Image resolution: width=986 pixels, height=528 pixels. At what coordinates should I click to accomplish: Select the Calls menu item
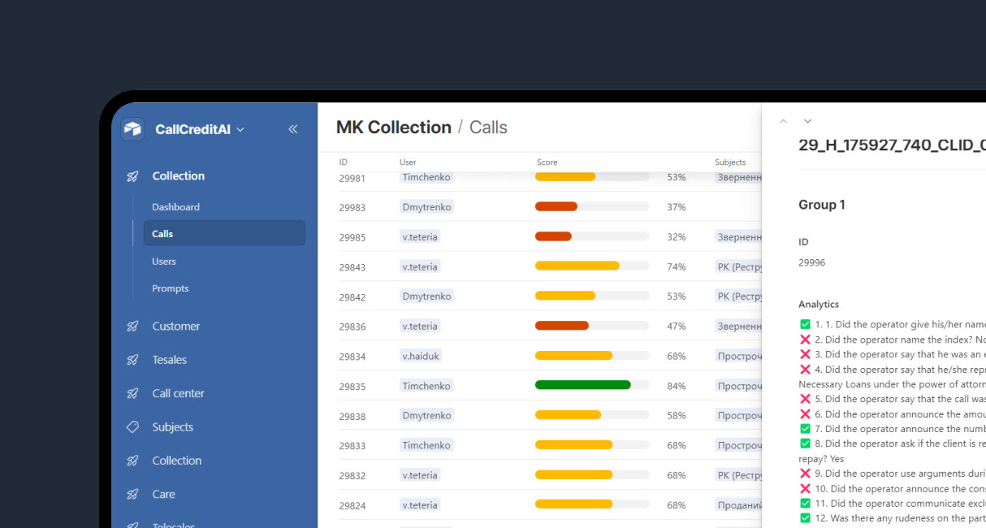click(224, 233)
